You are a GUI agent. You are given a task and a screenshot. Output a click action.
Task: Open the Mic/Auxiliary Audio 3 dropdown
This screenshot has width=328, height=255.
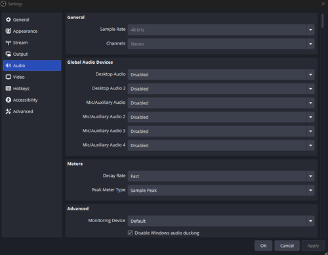(221, 131)
